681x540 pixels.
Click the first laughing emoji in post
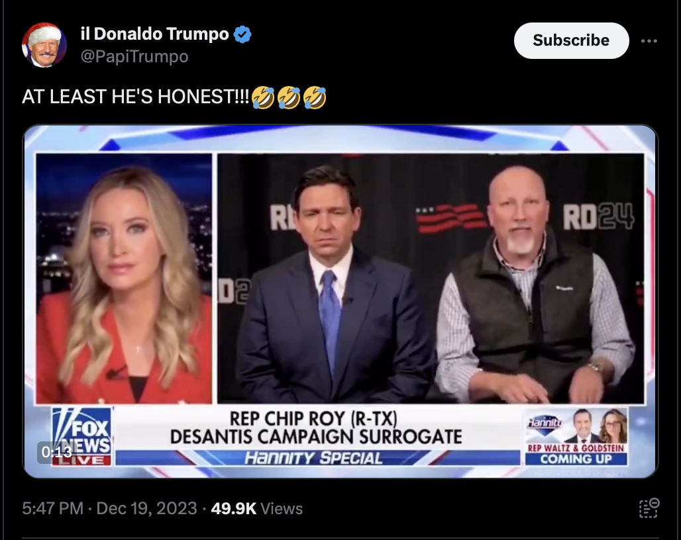(263, 97)
